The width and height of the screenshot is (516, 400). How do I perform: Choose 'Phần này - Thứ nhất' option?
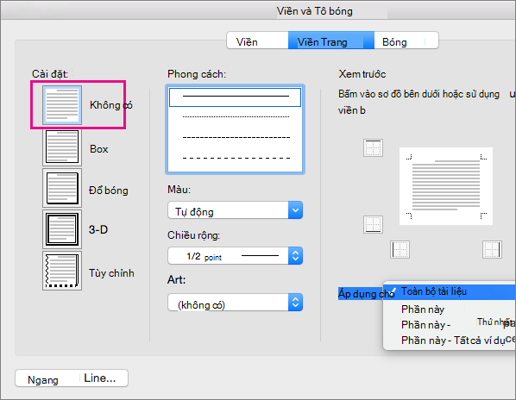point(450,324)
